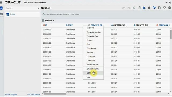
Task: Click the Add Data Source link
Action: (x=33, y=95)
